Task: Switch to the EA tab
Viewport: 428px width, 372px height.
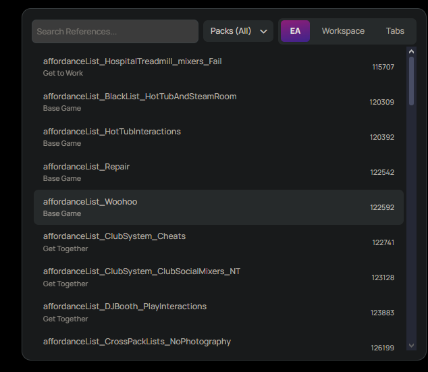Action: coord(295,31)
